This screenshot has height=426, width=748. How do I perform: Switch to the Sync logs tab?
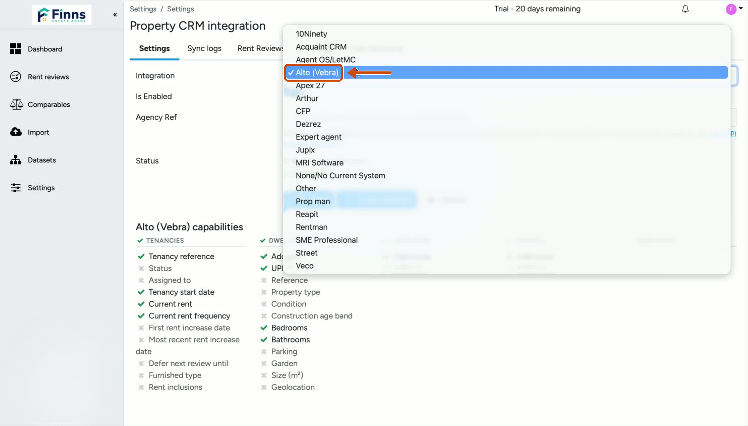coord(204,48)
